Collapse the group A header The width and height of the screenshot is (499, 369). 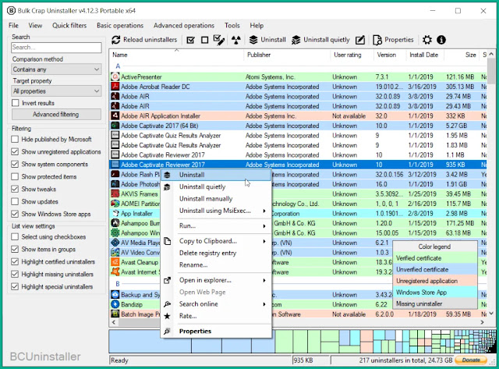coord(118,66)
